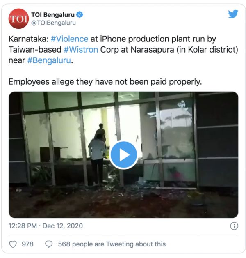Open the TOI profile avatar
Viewport: 246px width, 258px height.
tap(18, 18)
